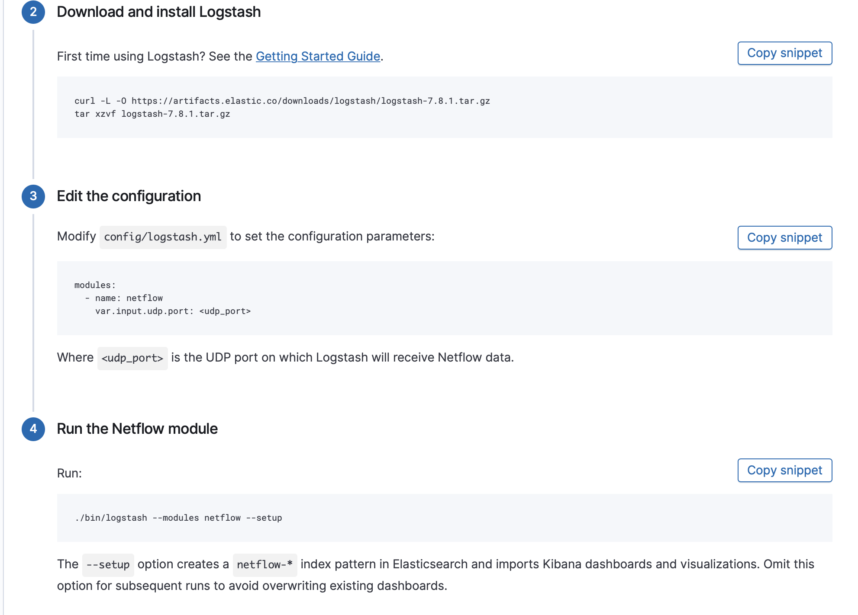Click the var.input.udp.port config line
Image resolution: width=858 pixels, height=615 pixels.
pos(173,311)
